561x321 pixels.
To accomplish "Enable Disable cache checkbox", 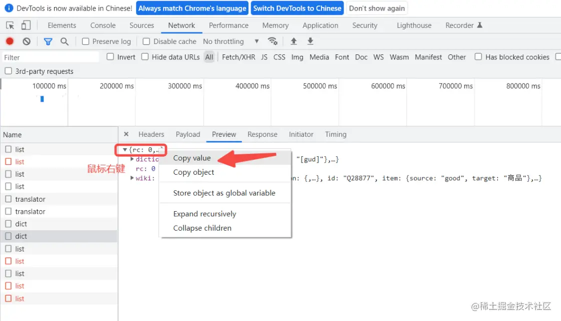I will 146,41.
